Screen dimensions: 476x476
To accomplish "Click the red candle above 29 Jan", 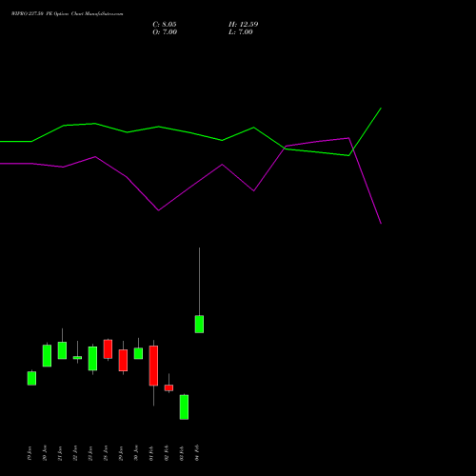I will click(123, 360).
